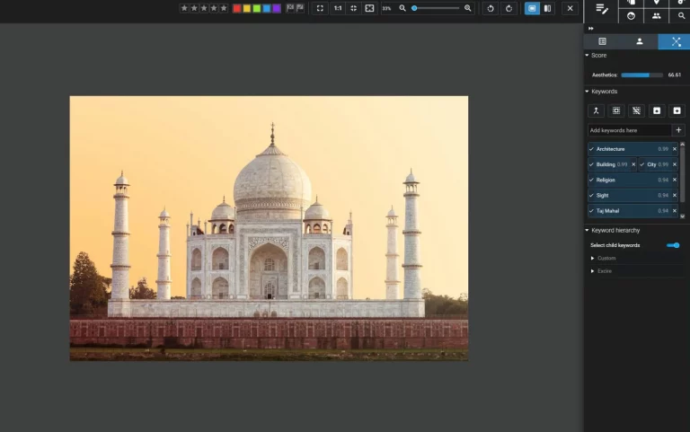
Task: Open the people group icon
Action: (656, 16)
